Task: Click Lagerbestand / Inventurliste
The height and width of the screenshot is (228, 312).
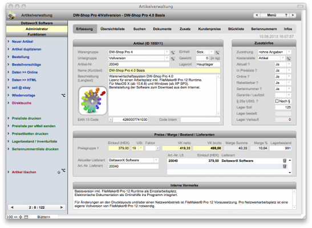Action: [x=34, y=141]
